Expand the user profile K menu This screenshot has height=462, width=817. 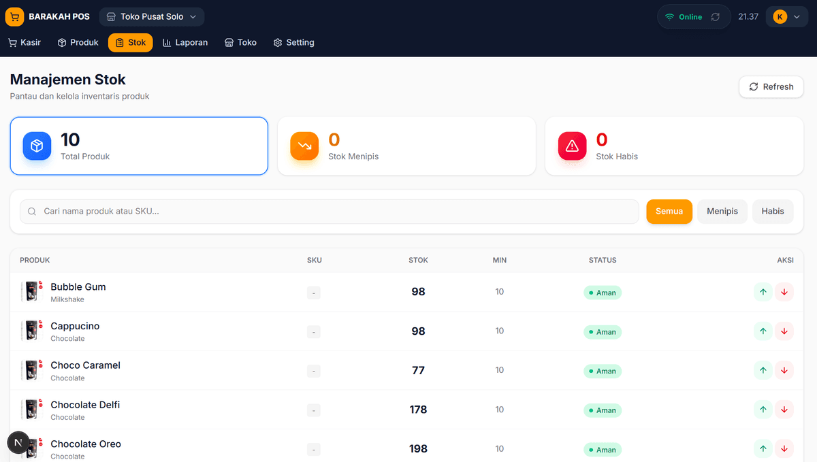786,17
